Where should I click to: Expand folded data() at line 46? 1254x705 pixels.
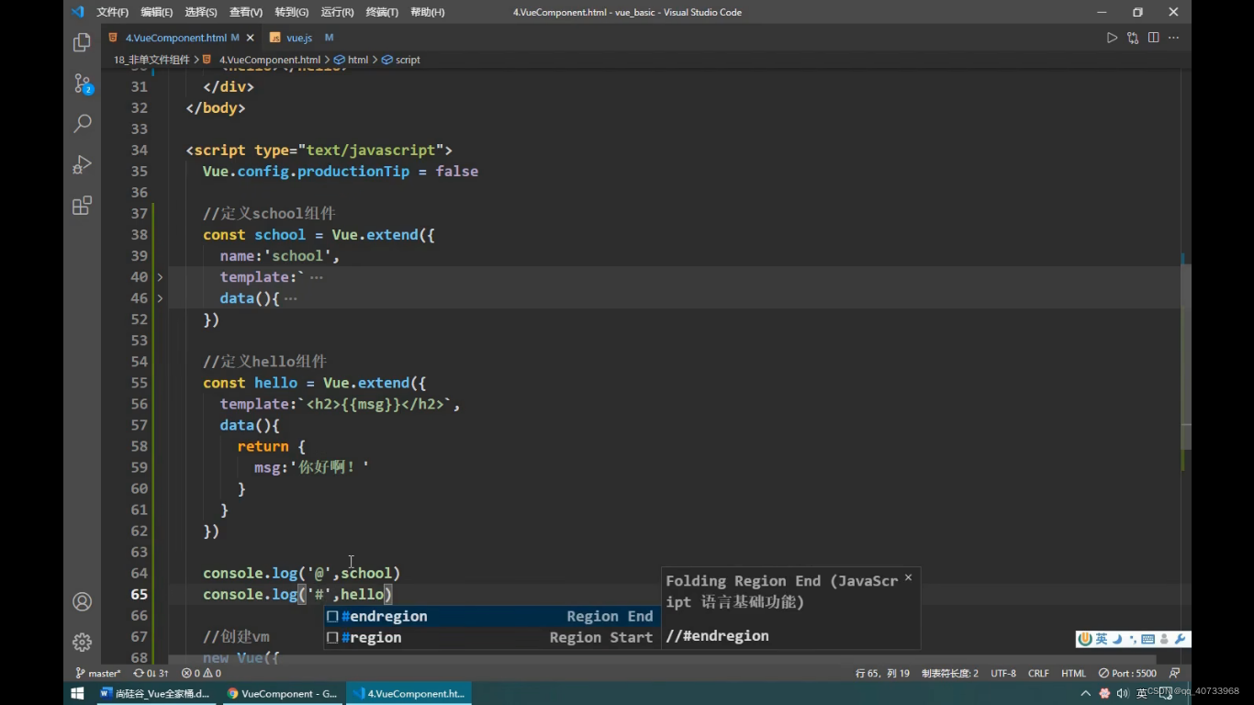point(160,298)
